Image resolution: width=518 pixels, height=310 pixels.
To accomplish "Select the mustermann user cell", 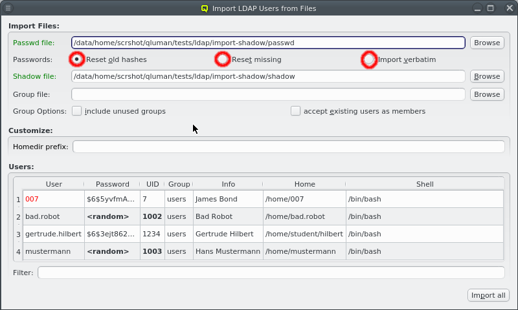I will point(54,251).
